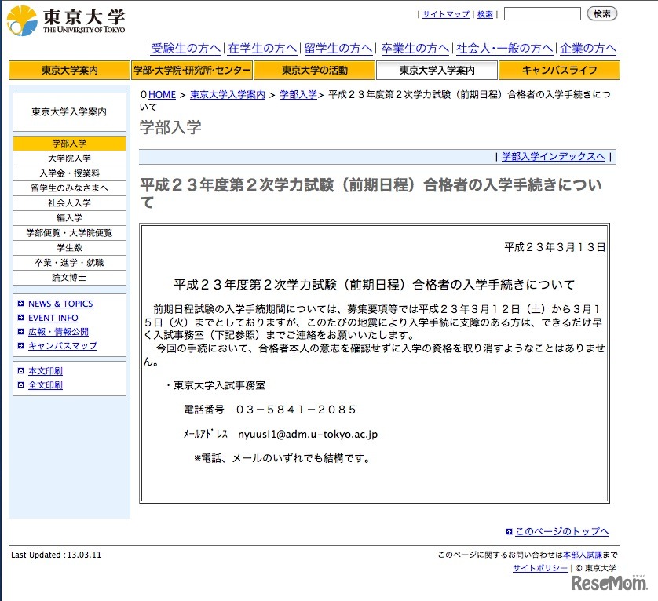Follow the HOME breadcrumb link

tap(161, 94)
